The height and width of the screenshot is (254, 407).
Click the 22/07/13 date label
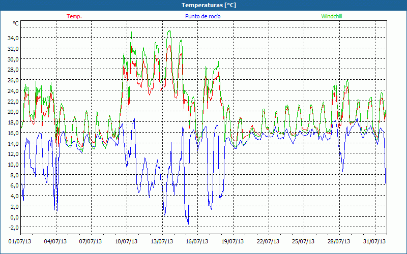[x=268, y=242]
